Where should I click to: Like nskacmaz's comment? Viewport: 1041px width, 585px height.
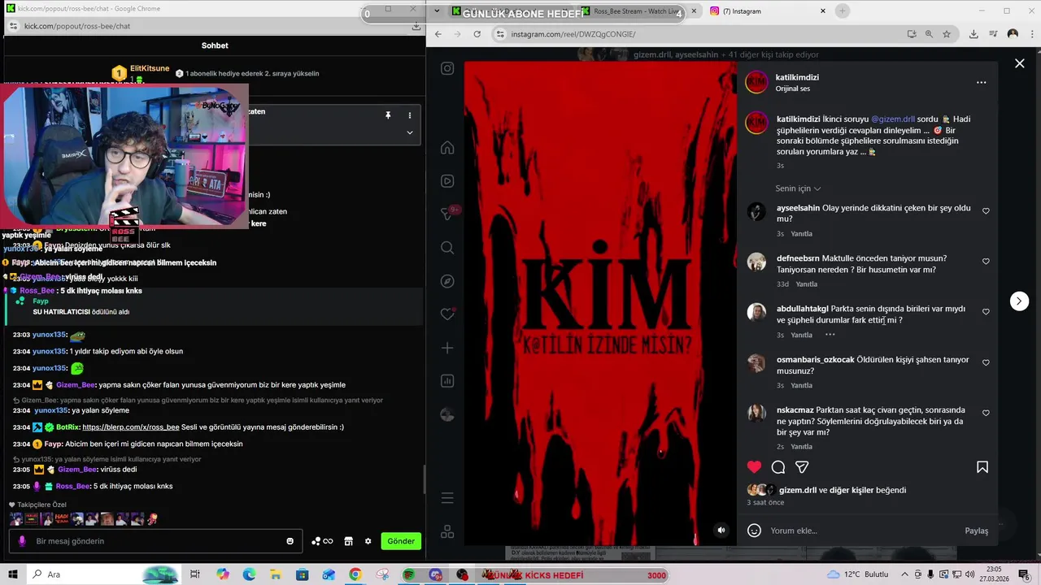[x=986, y=413]
